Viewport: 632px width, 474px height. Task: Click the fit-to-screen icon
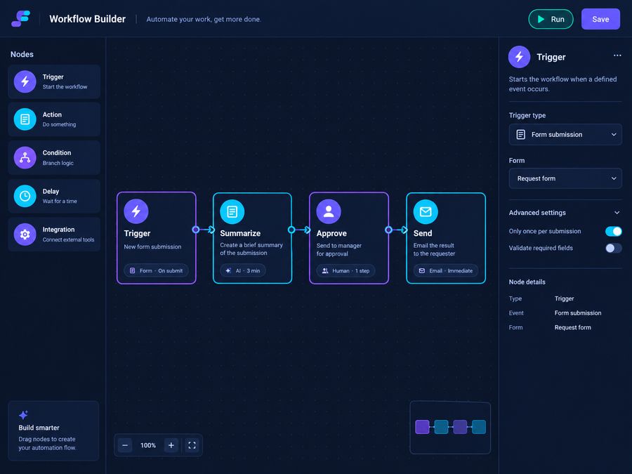tap(192, 445)
